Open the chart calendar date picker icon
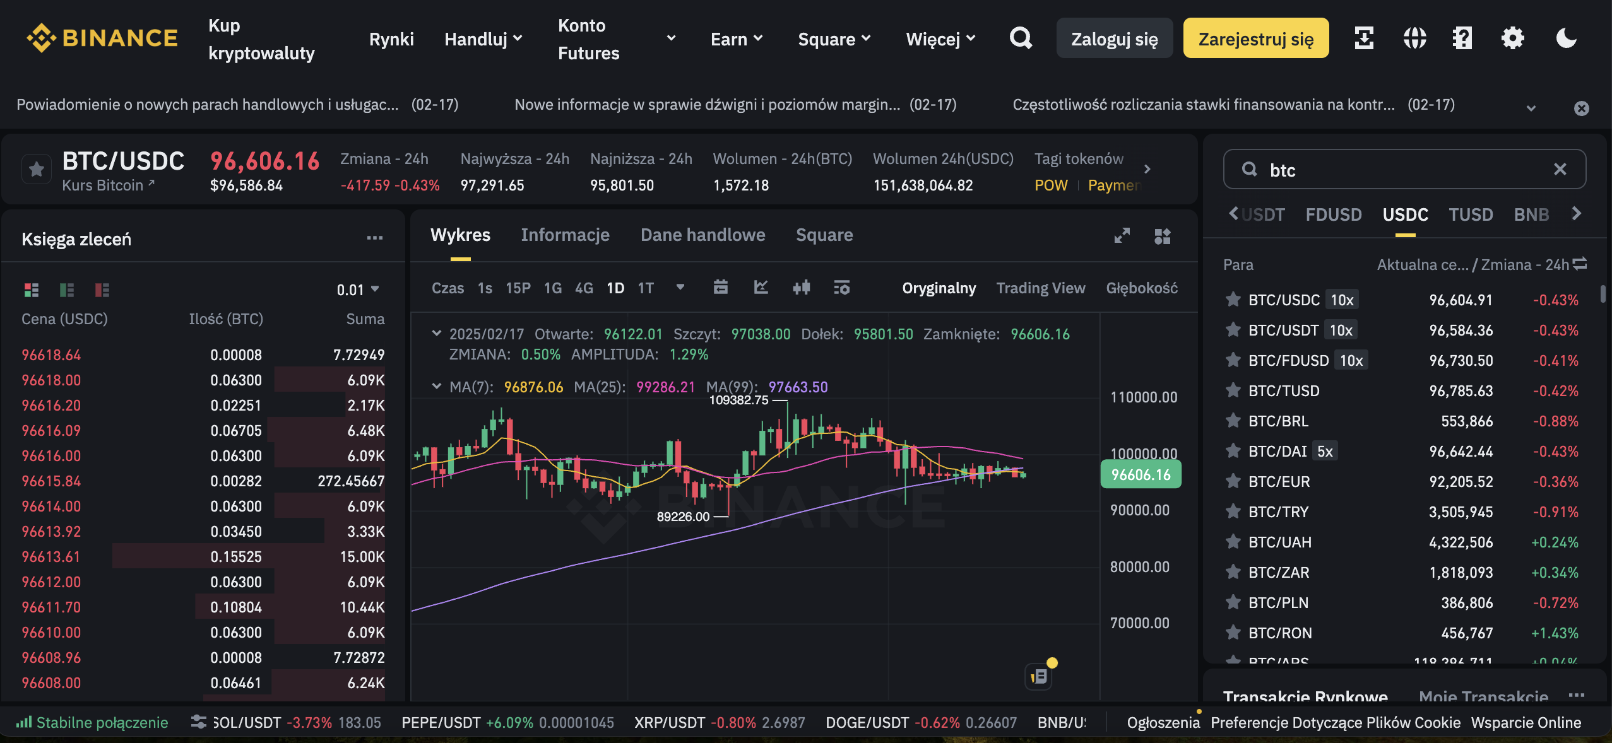The height and width of the screenshot is (743, 1612). 720,288
